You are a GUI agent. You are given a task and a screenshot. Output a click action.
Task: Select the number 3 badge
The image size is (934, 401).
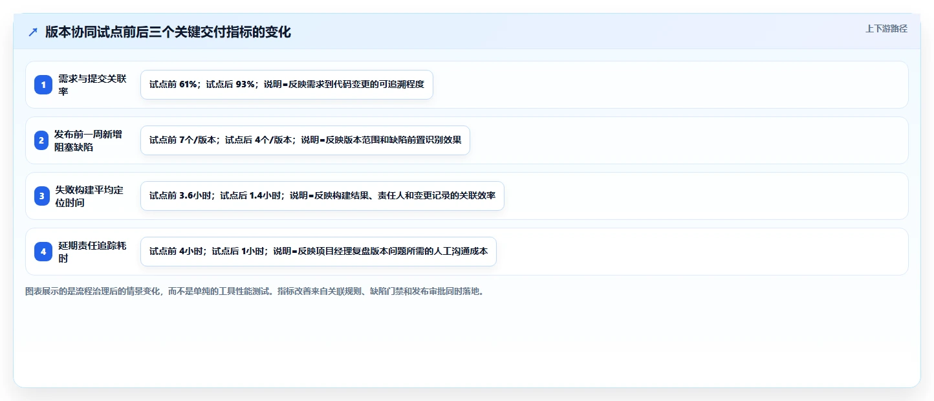pyautogui.click(x=42, y=196)
